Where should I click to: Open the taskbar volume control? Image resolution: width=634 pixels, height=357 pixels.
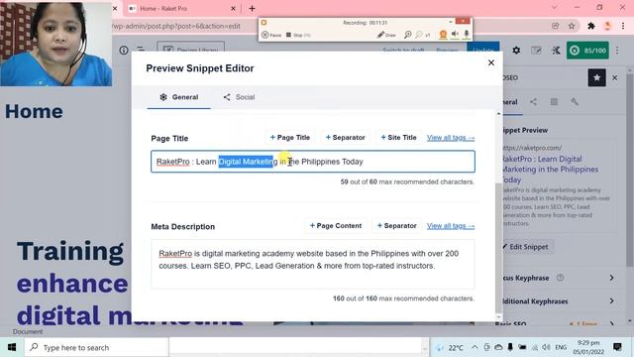[x=546, y=347]
